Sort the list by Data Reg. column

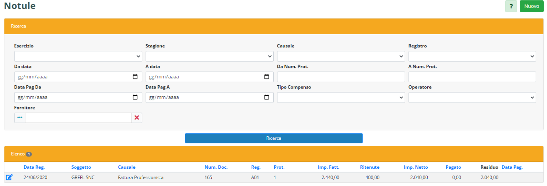(x=34, y=167)
